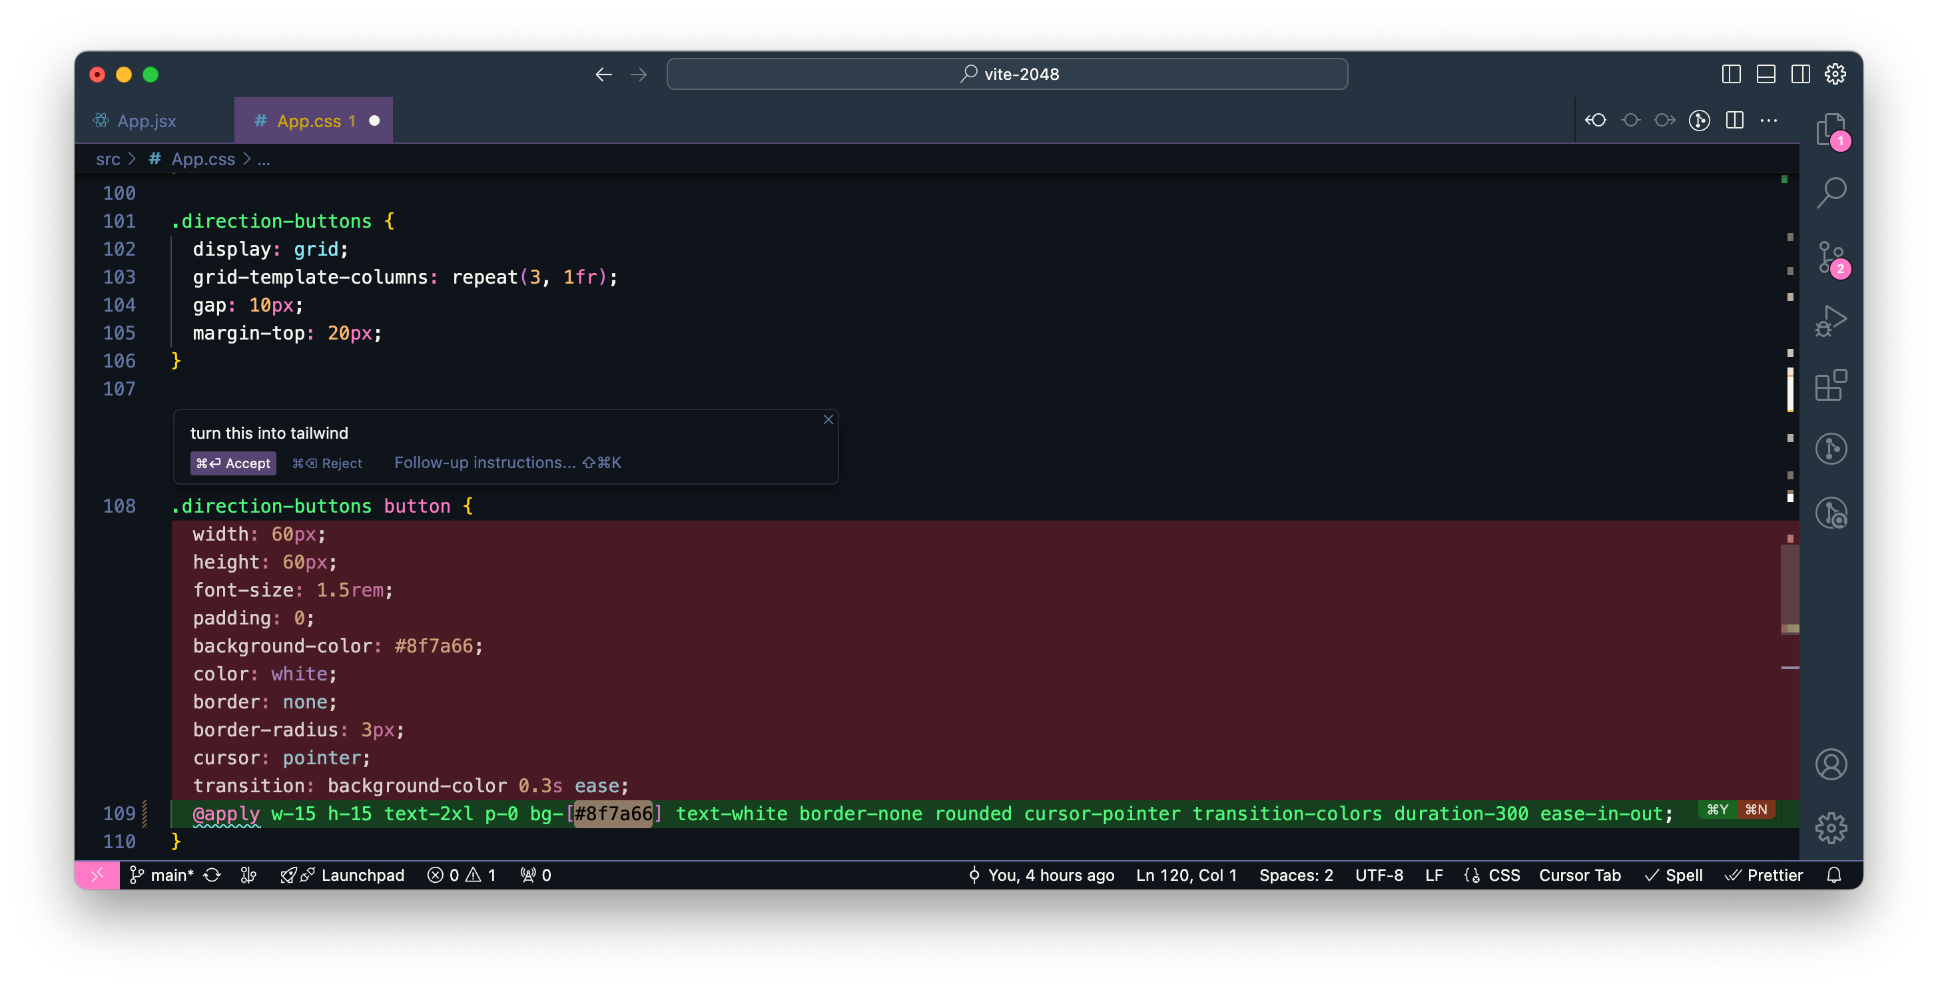Select the App.css editor tab
1938x988 pixels.
tap(308, 121)
